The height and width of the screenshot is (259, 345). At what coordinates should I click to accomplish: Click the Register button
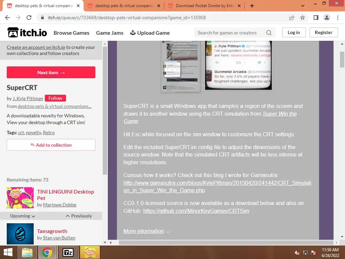(x=324, y=32)
